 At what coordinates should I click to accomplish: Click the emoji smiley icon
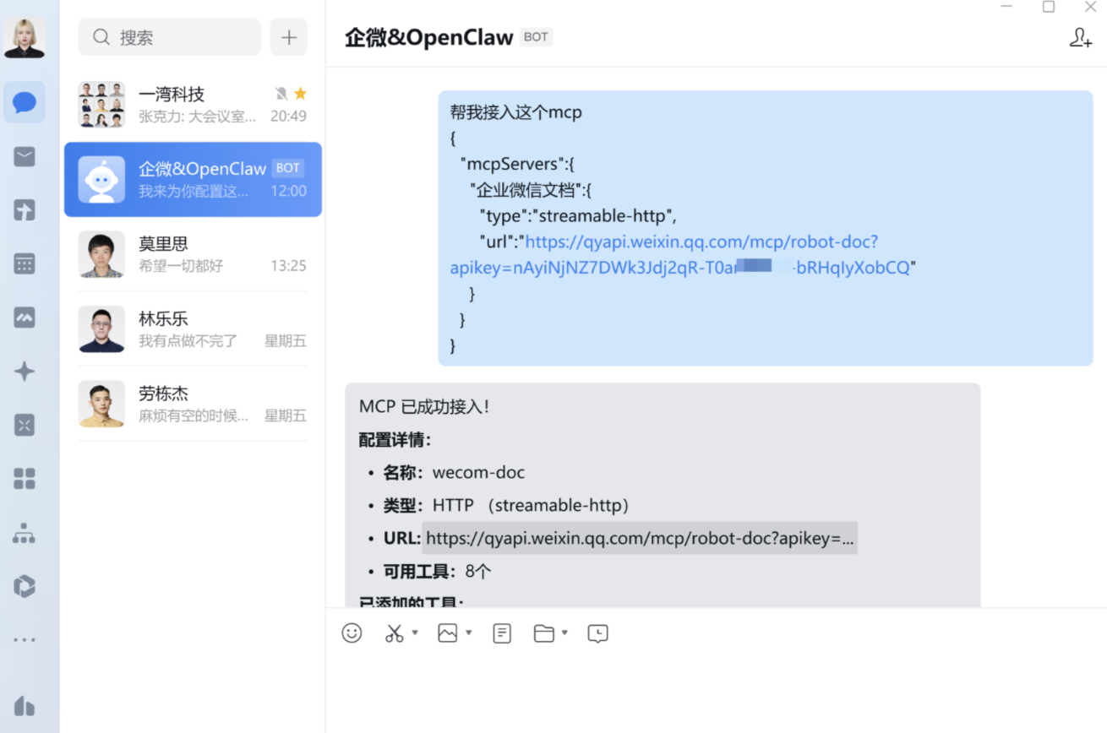click(352, 633)
